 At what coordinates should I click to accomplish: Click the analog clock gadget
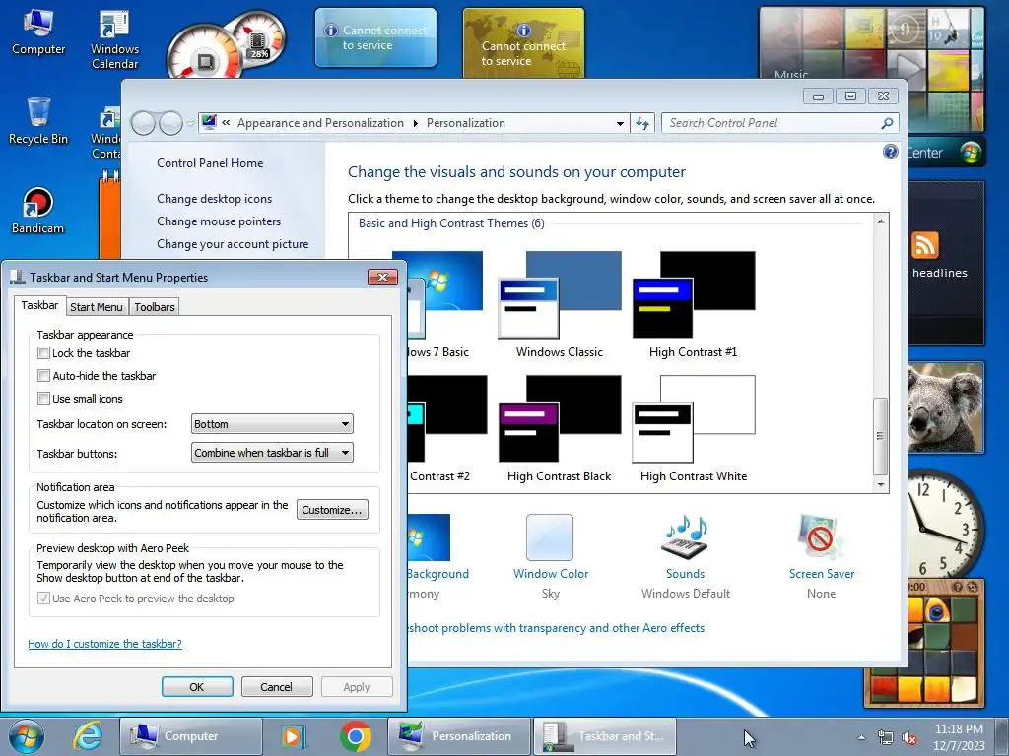946,524
